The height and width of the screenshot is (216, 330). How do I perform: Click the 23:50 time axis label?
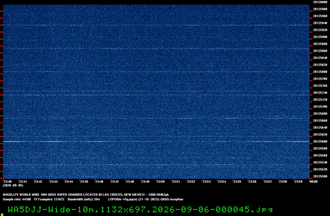tap(160, 181)
